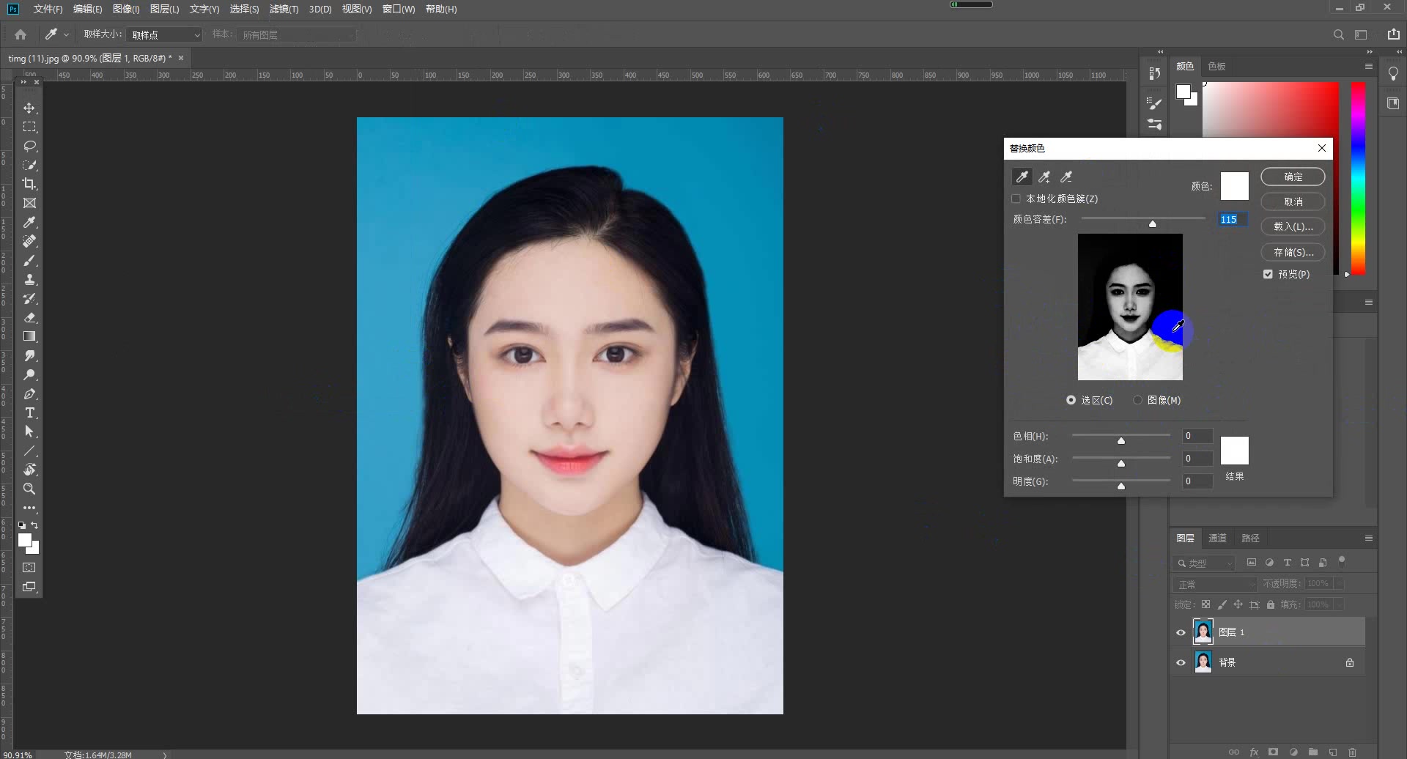This screenshot has width=1407, height=759.
Task: Open the layer blend mode dropdown
Action: [1214, 584]
